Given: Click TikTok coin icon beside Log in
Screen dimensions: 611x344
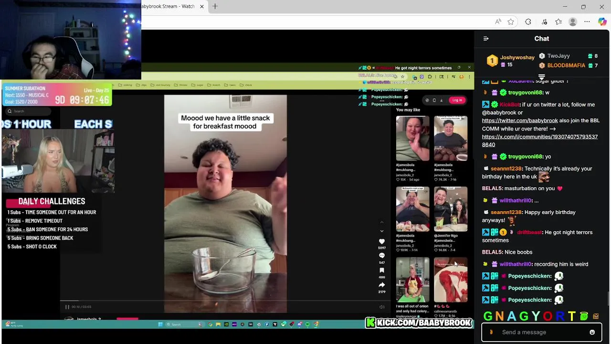Looking at the screenshot, I should point(427,100).
